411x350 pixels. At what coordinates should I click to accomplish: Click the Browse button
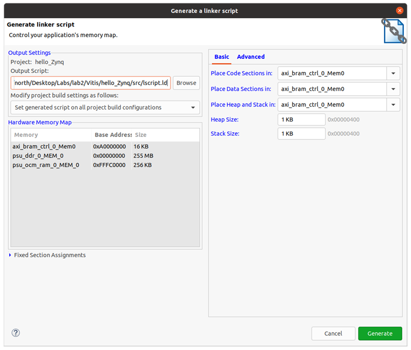click(186, 83)
